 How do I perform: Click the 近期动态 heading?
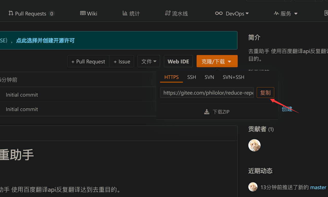pos(260,171)
